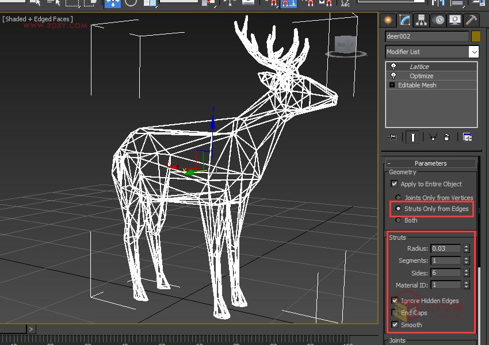Click Remove Modifier trash icon
This screenshot has height=345, width=489.
[x=447, y=137]
